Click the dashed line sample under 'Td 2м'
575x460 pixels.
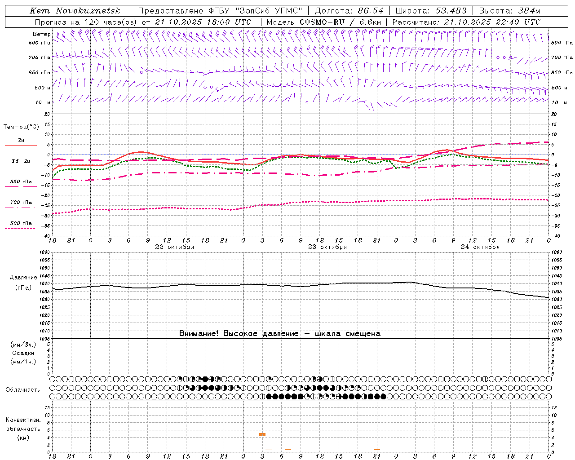click(20, 166)
